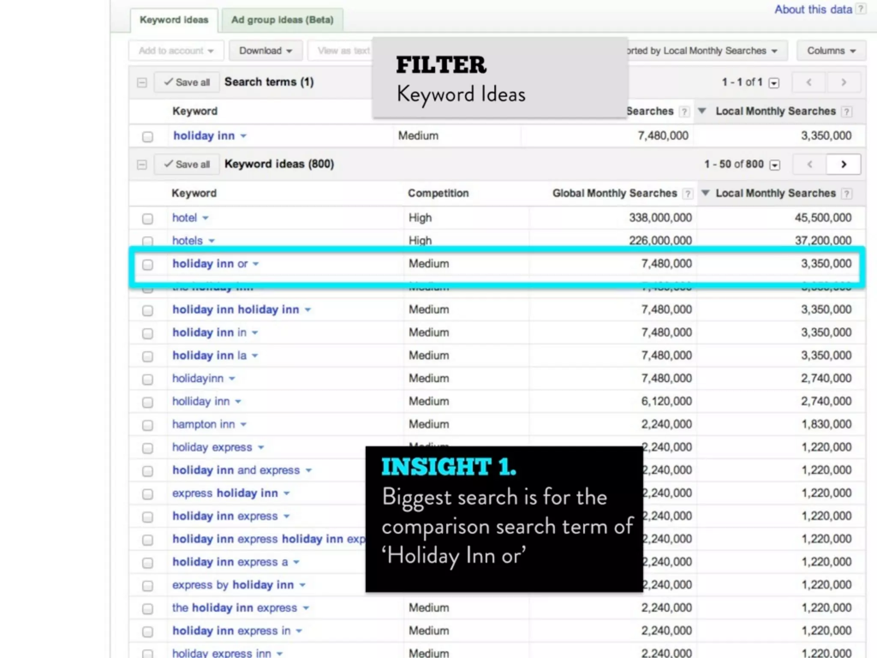Open the 1 - 50 of 800 page selector
877x658 pixels.
tap(775, 165)
